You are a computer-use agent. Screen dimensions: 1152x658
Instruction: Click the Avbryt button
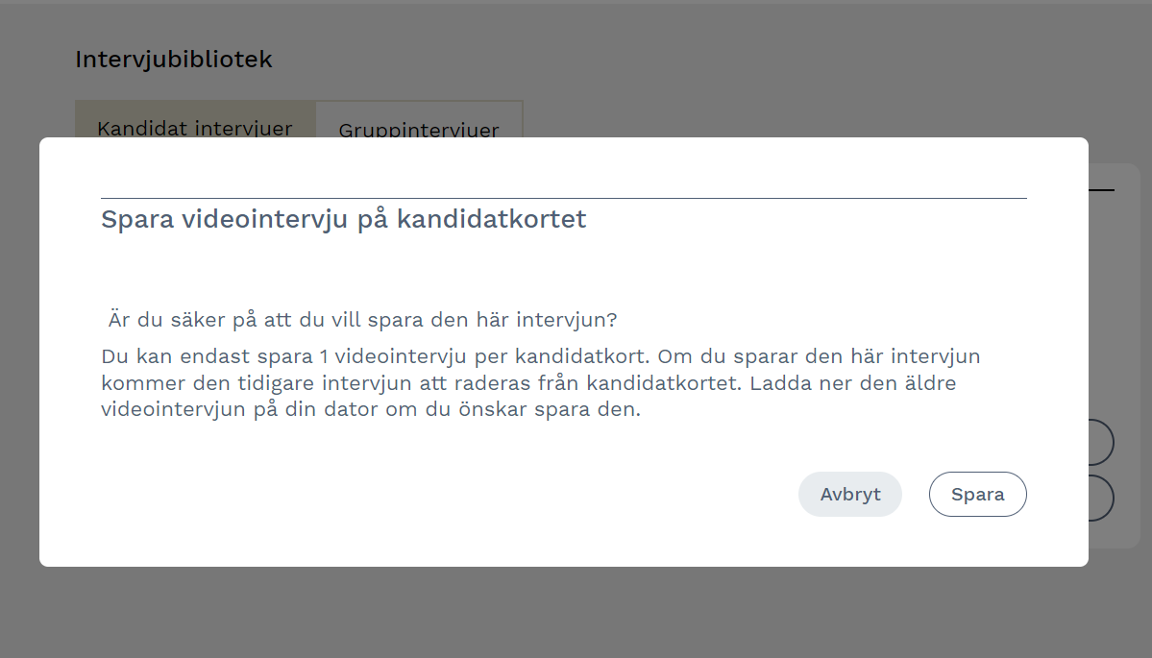pyautogui.click(x=849, y=495)
